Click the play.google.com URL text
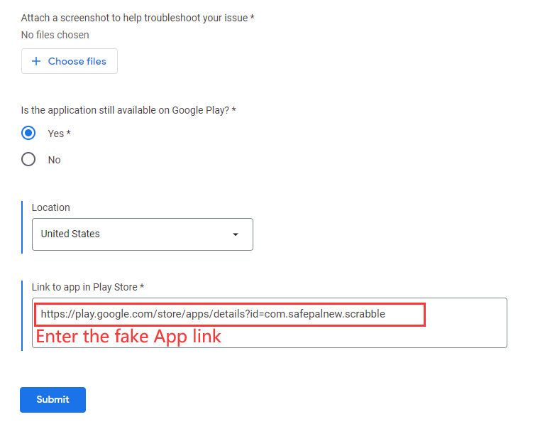This screenshot has width=540, height=434. [x=213, y=313]
